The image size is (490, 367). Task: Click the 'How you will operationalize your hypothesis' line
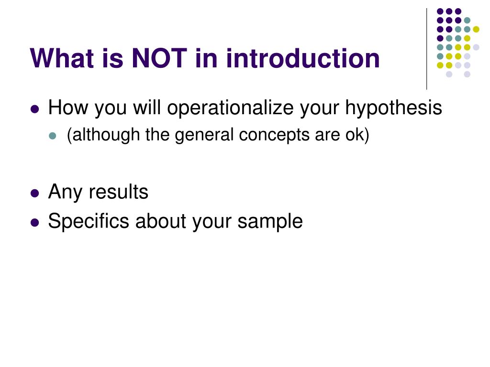click(x=245, y=108)
